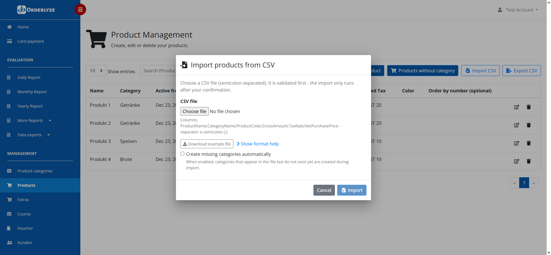The width and height of the screenshot is (551, 255).
Task: Open Card payment in the sidebar
Action: click(31, 41)
